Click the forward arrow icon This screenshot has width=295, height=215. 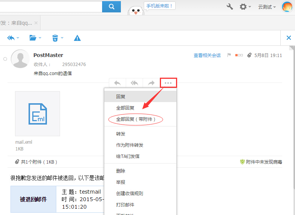tap(151, 83)
